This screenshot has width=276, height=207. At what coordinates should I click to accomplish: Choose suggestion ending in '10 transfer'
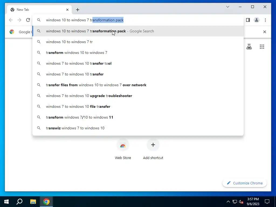(138, 74)
